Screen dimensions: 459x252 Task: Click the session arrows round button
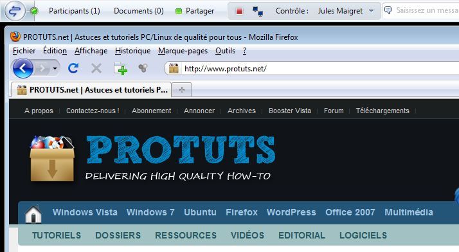point(15,11)
